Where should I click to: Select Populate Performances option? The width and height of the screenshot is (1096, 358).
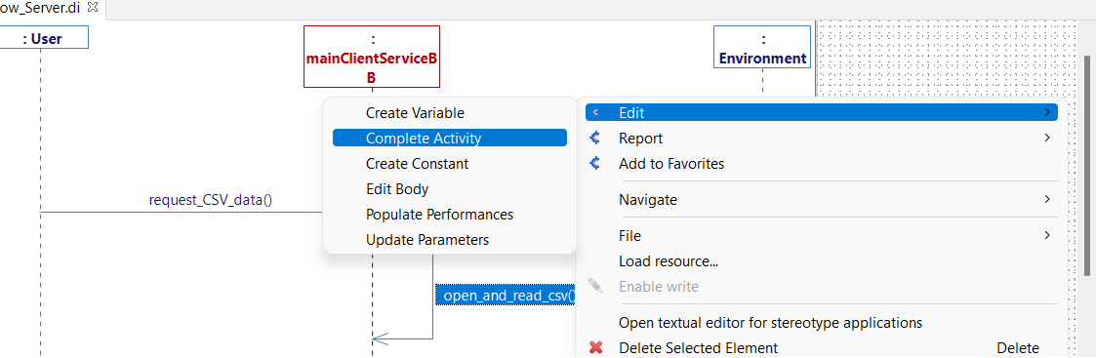point(449,214)
